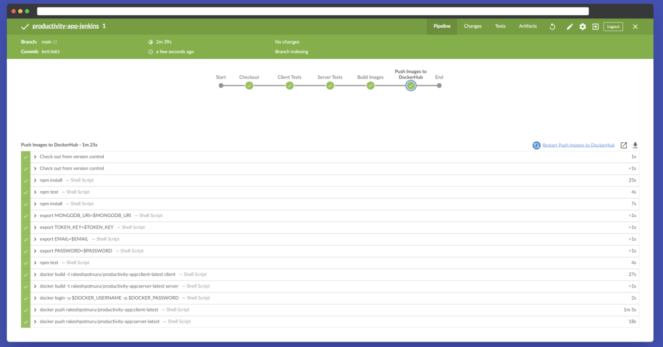Download the stage log file
Screen dimensions: 663x347
(635, 145)
